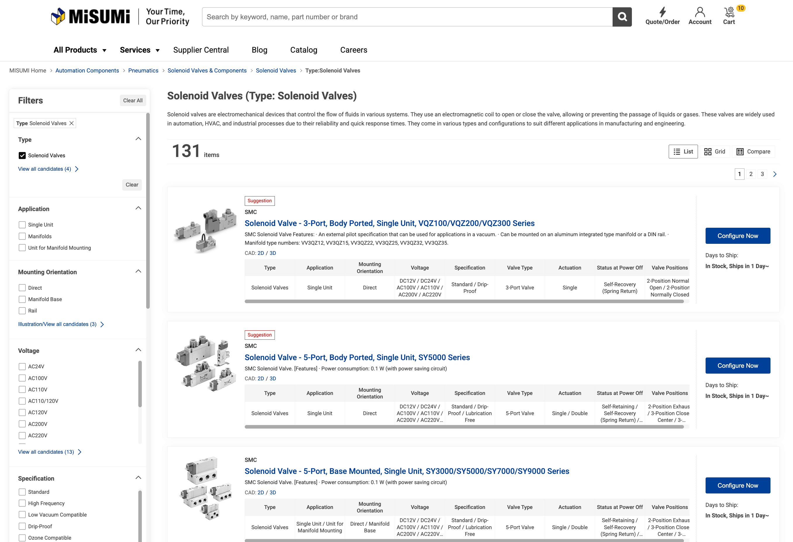Viewport: 793px width, 542px height.
Task: Remove the Type Solenoid Valves filter tag
Action: pos(72,123)
